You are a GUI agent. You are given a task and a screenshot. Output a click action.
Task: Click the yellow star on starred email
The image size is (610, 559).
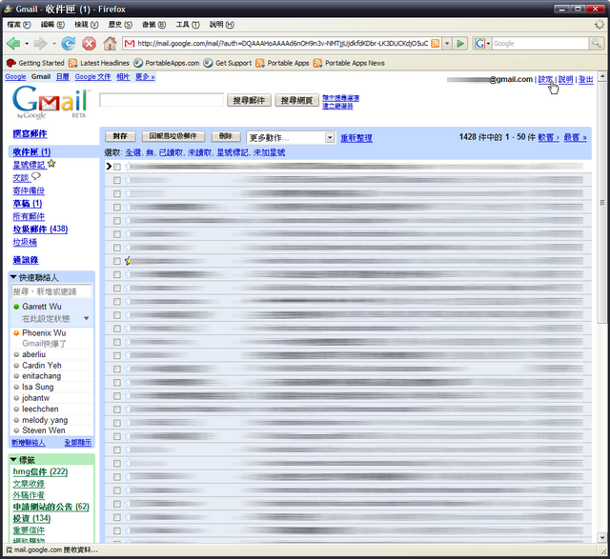click(x=128, y=261)
